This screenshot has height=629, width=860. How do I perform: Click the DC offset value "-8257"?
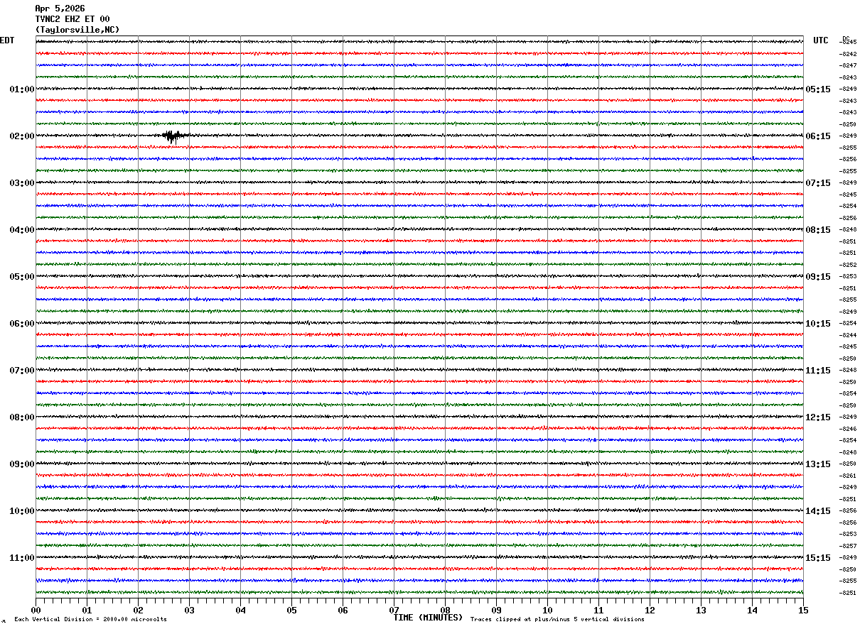pos(848,546)
